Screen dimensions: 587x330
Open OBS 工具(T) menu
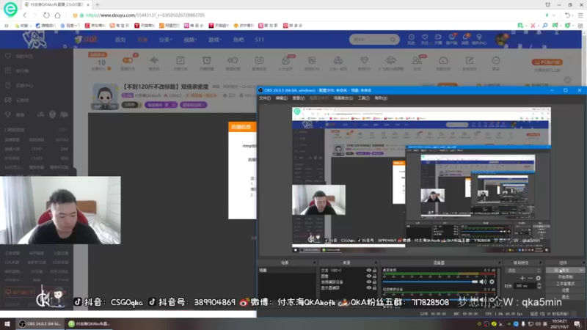pos(363,98)
